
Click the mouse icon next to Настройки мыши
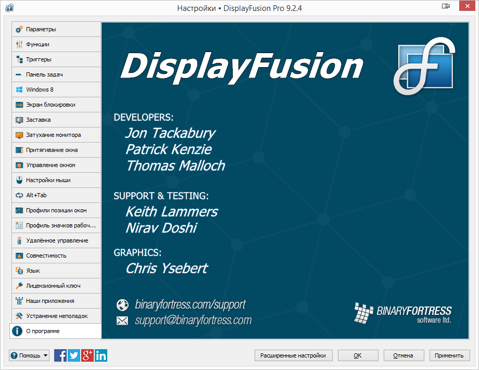click(x=19, y=180)
